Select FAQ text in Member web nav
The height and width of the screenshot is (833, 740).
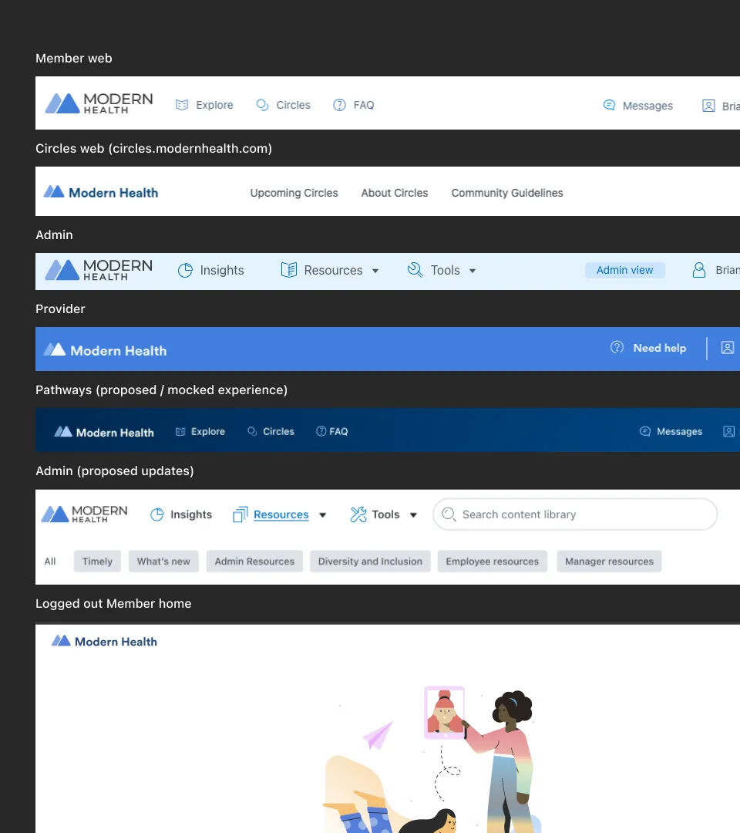click(x=364, y=105)
